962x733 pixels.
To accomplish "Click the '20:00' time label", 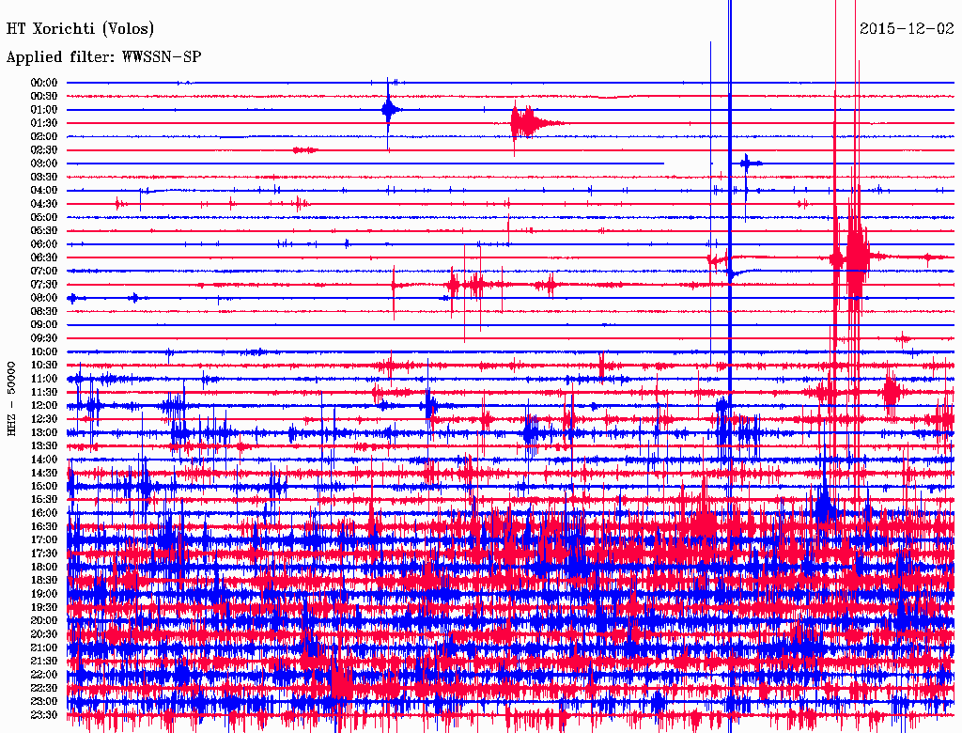I will point(44,620).
